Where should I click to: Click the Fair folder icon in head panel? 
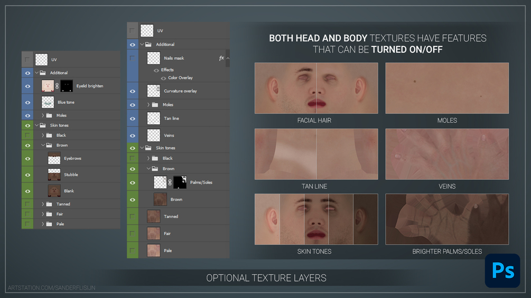point(49,214)
